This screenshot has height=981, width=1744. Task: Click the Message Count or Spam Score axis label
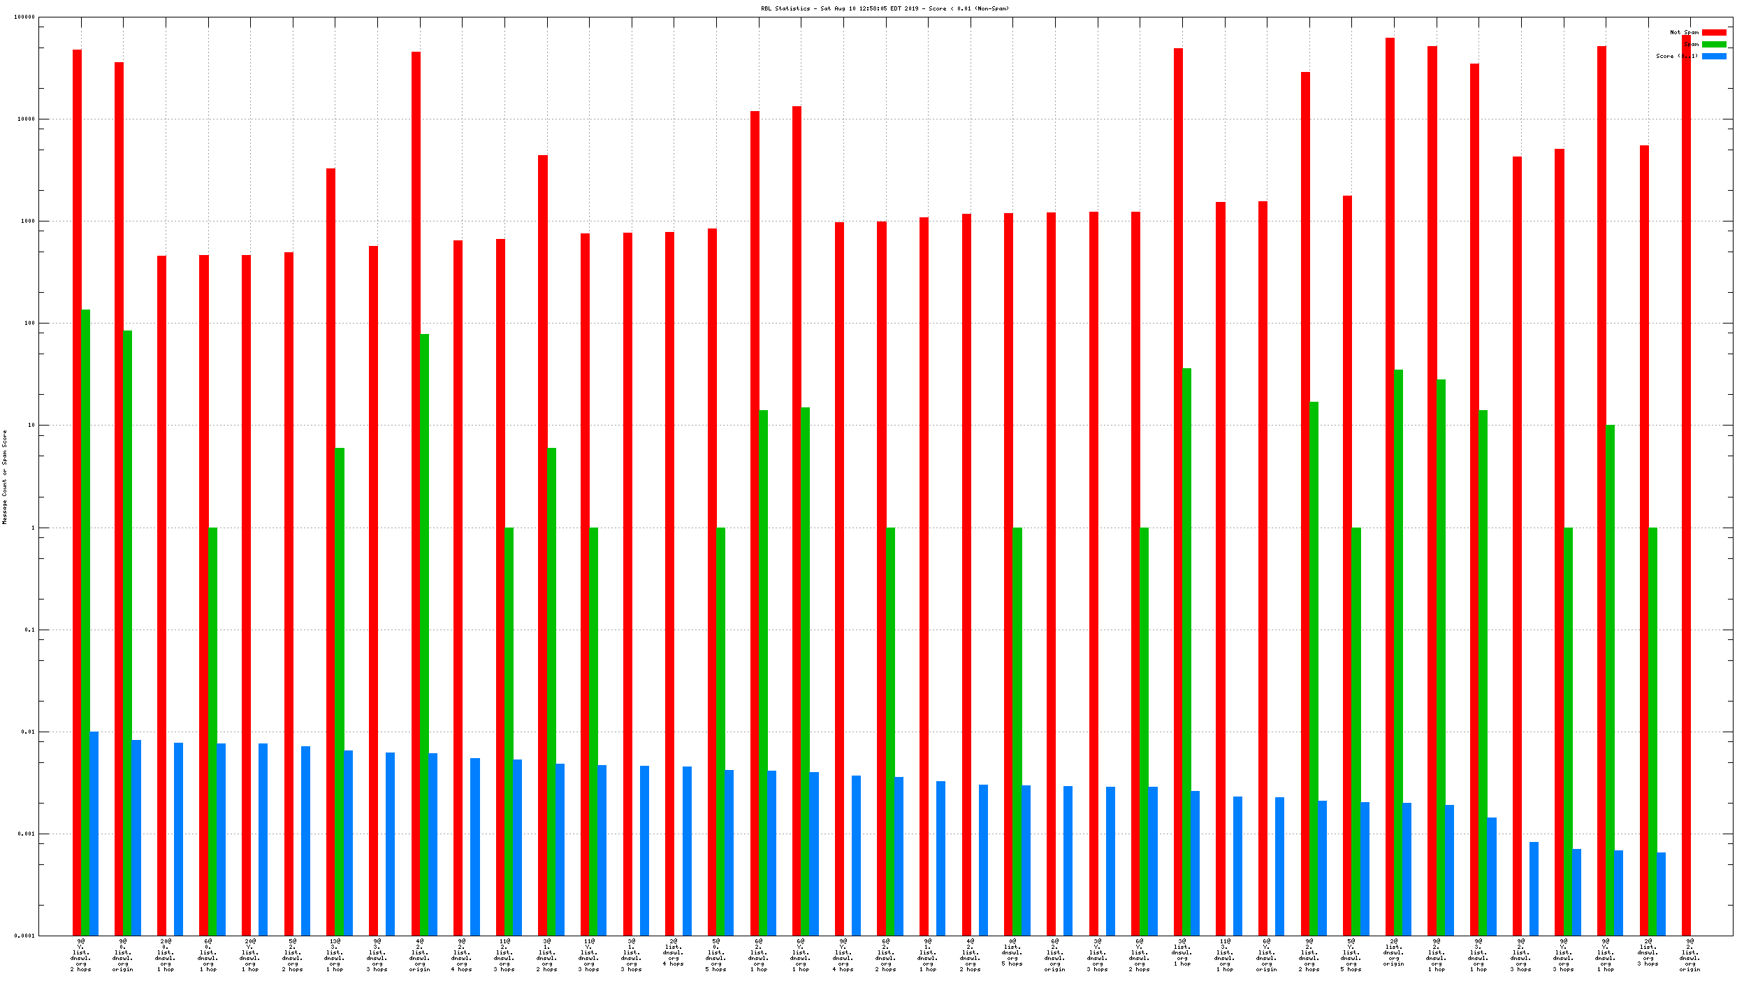click(5, 477)
